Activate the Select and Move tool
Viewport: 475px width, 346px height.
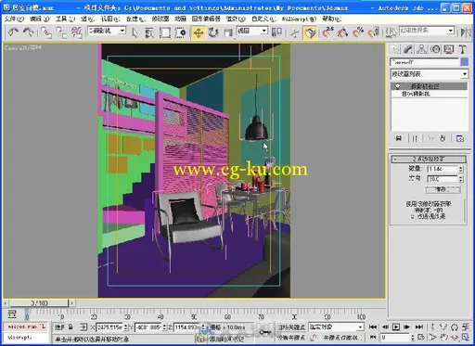point(199,32)
